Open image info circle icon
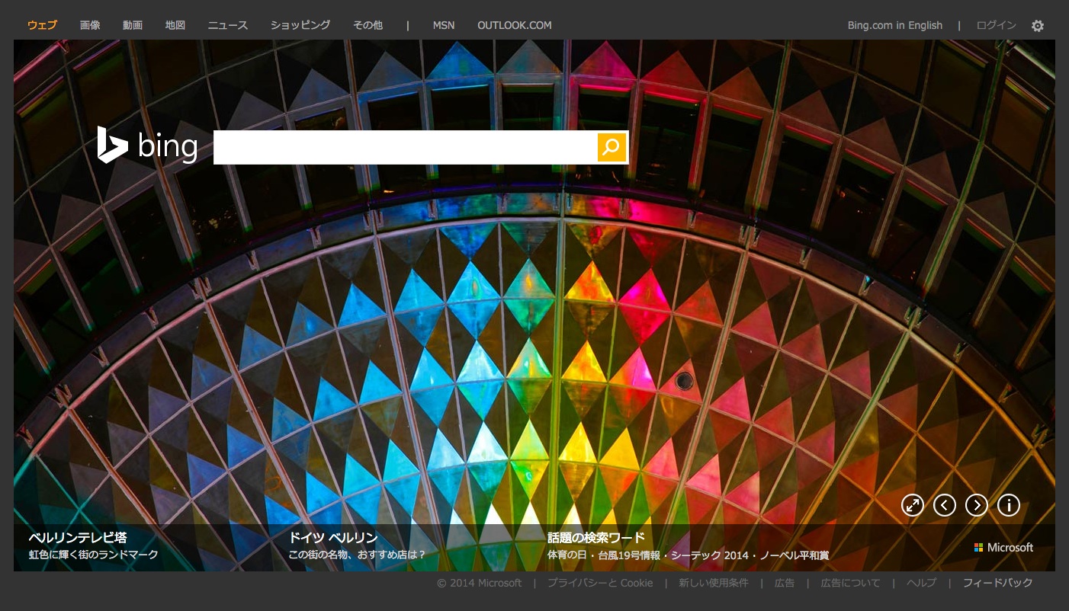 pyautogui.click(x=1008, y=505)
